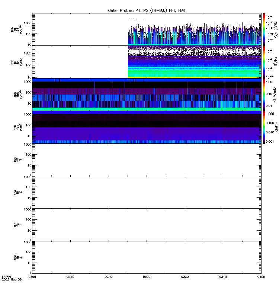
Task: Click the "0300" time axis label
Action: (147, 277)
